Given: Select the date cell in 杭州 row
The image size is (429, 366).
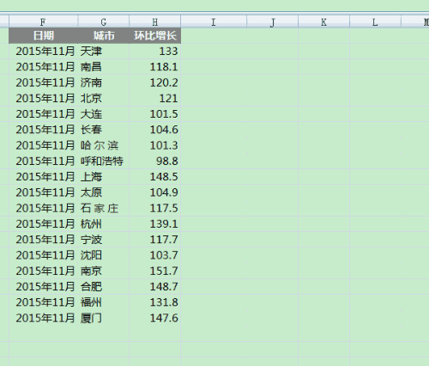Looking at the screenshot, I should (43, 224).
